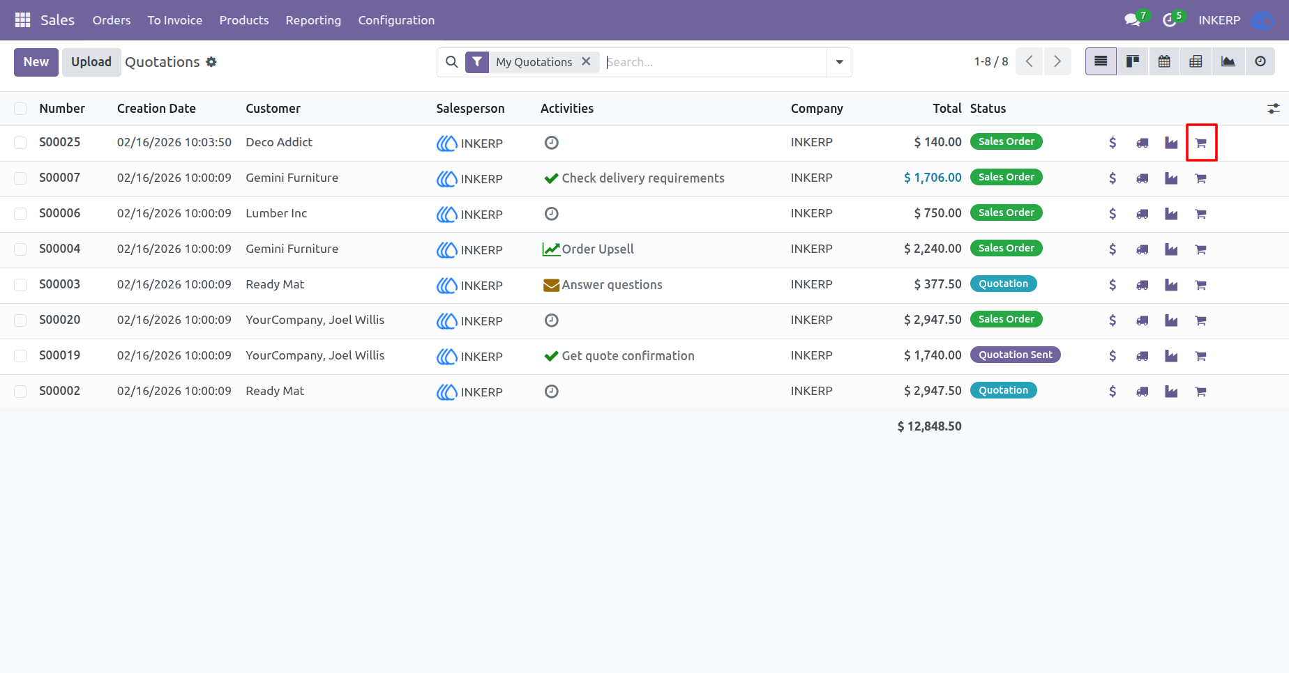
Task: Open the conversations chat icon
Action: coord(1133,20)
